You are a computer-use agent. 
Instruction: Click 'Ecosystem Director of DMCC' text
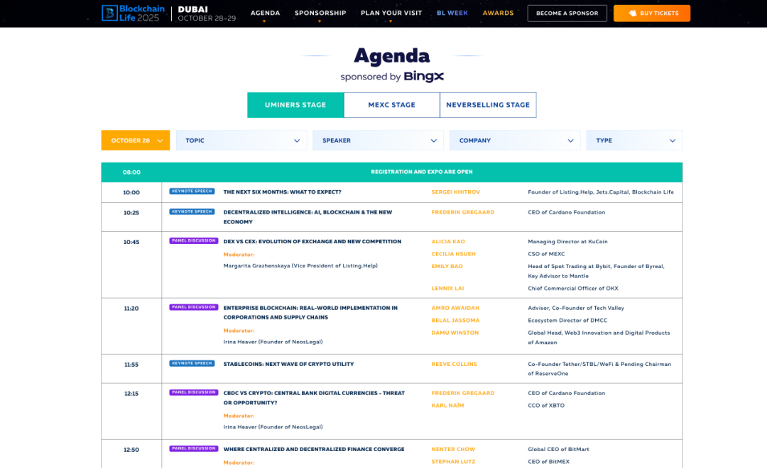click(x=567, y=321)
